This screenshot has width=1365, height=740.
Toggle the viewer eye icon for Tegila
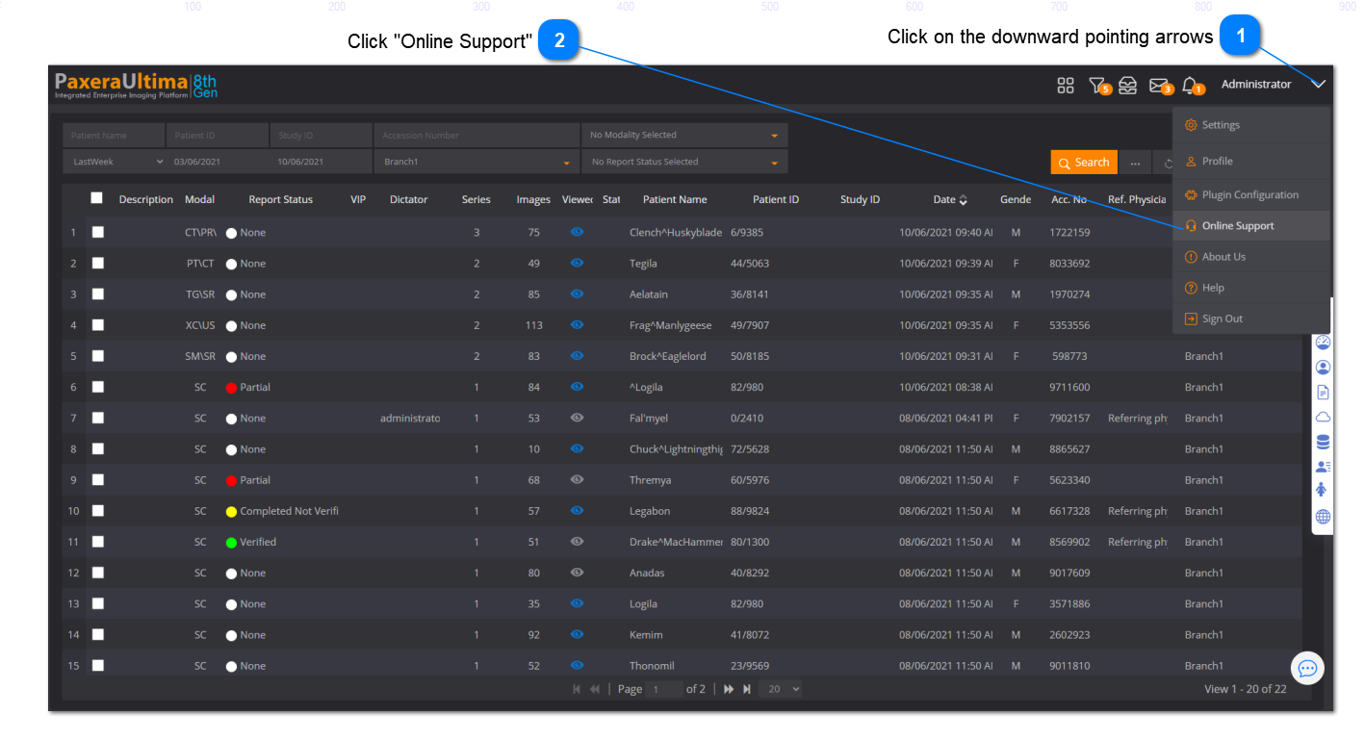click(577, 263)
